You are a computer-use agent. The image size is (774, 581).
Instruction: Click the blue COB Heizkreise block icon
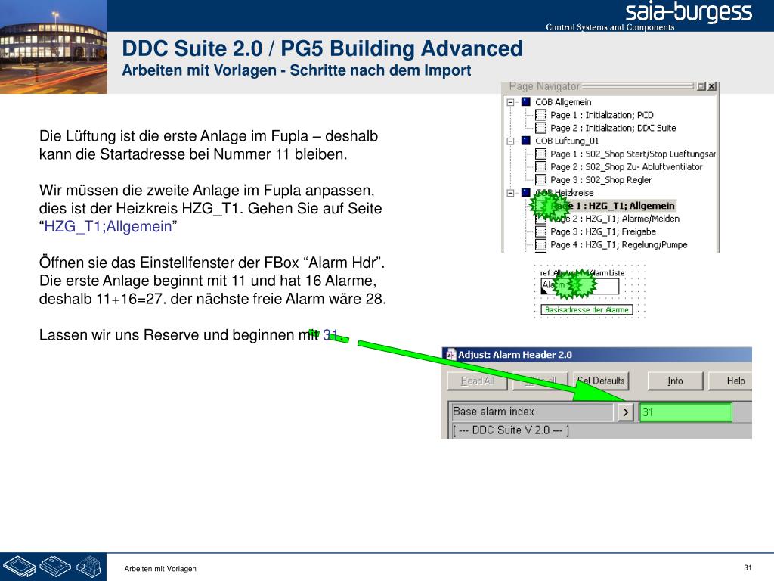coord(526,192)
